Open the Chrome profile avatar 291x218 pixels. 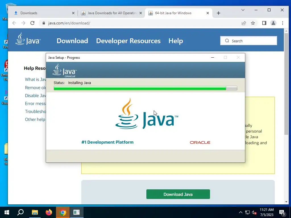coord(273,23)
